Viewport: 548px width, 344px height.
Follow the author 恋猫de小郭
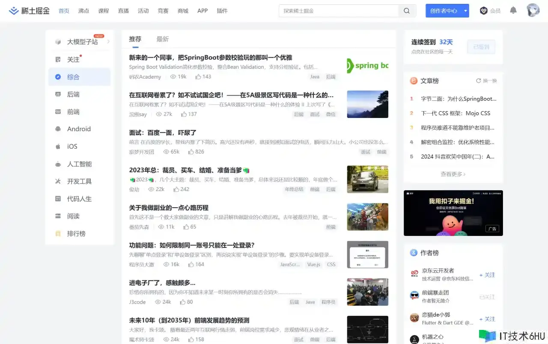(487, 319)
